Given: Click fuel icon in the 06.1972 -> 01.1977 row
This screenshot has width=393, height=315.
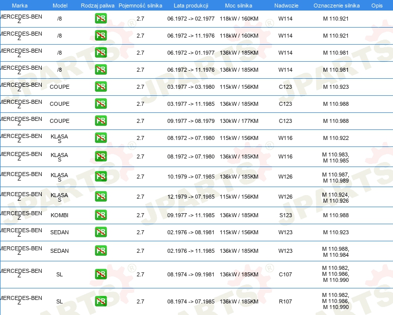Looking at the screenshot, I should 101,53.
